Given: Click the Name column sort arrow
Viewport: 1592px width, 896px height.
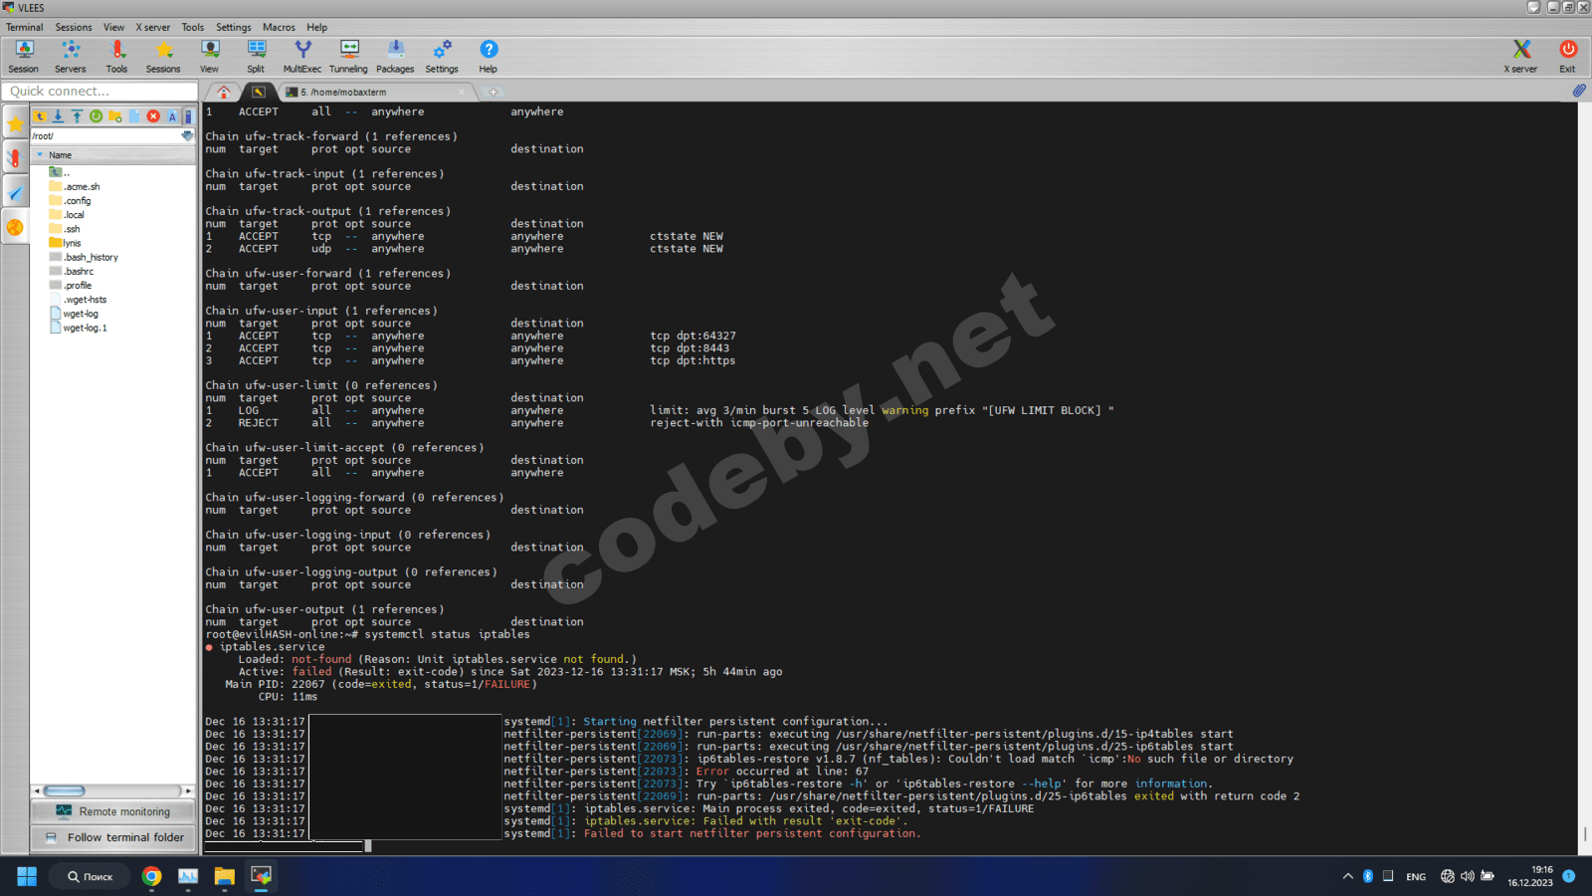Looking at the screenshot, I should click(x=40, y=155).
